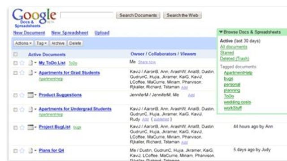Star the My ToDo List document
Screen dimensions: 287x161
22,63
